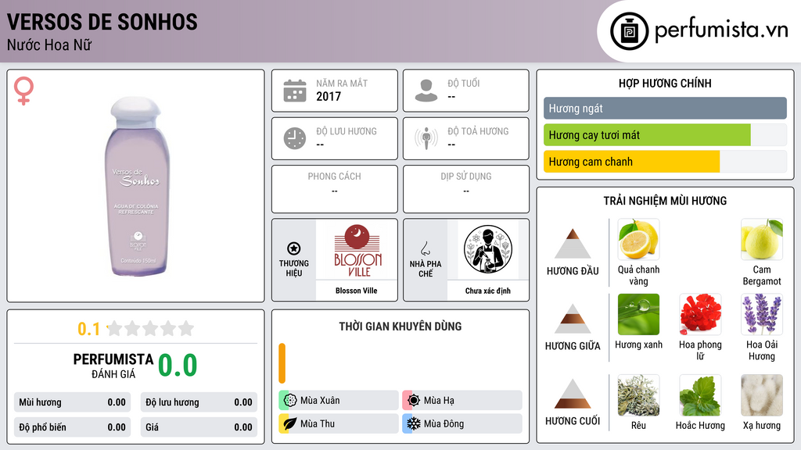Click the calendar icon beside Năm ra mắt
Viewport: 801px width, 450px height.
295,91
